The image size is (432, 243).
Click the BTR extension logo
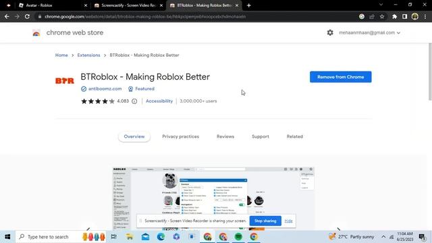(65, 81)
